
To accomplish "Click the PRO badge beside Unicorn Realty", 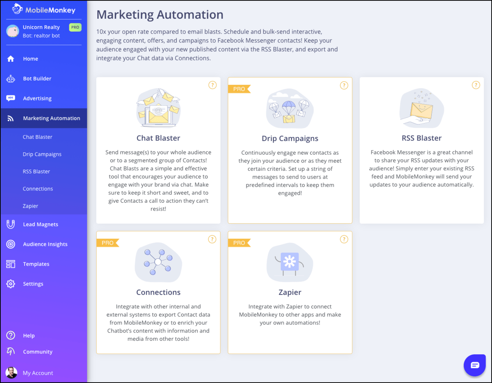I will pyautogui.click(x=75, y=27).
